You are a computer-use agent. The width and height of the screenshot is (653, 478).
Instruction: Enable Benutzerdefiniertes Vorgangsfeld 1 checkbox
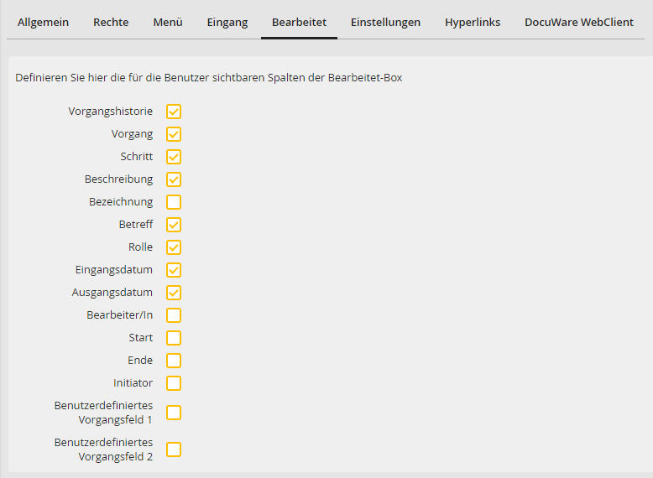point(174,413)
